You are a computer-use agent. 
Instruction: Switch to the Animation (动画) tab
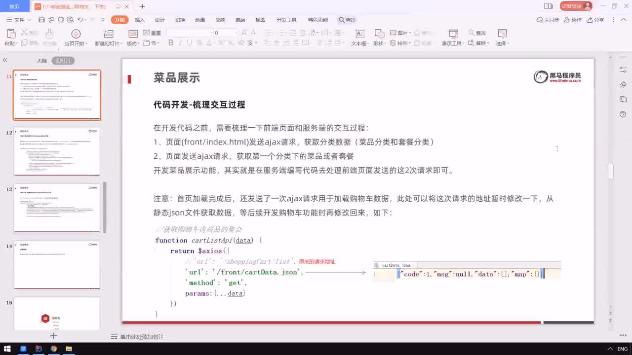pos(200,20)
